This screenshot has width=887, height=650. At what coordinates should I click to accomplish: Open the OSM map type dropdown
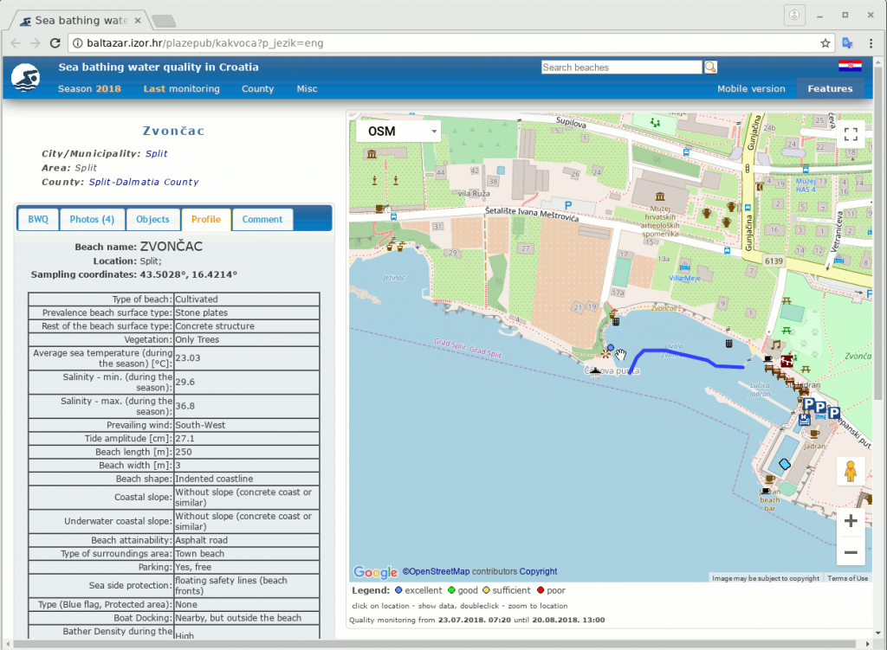(398, 132)
